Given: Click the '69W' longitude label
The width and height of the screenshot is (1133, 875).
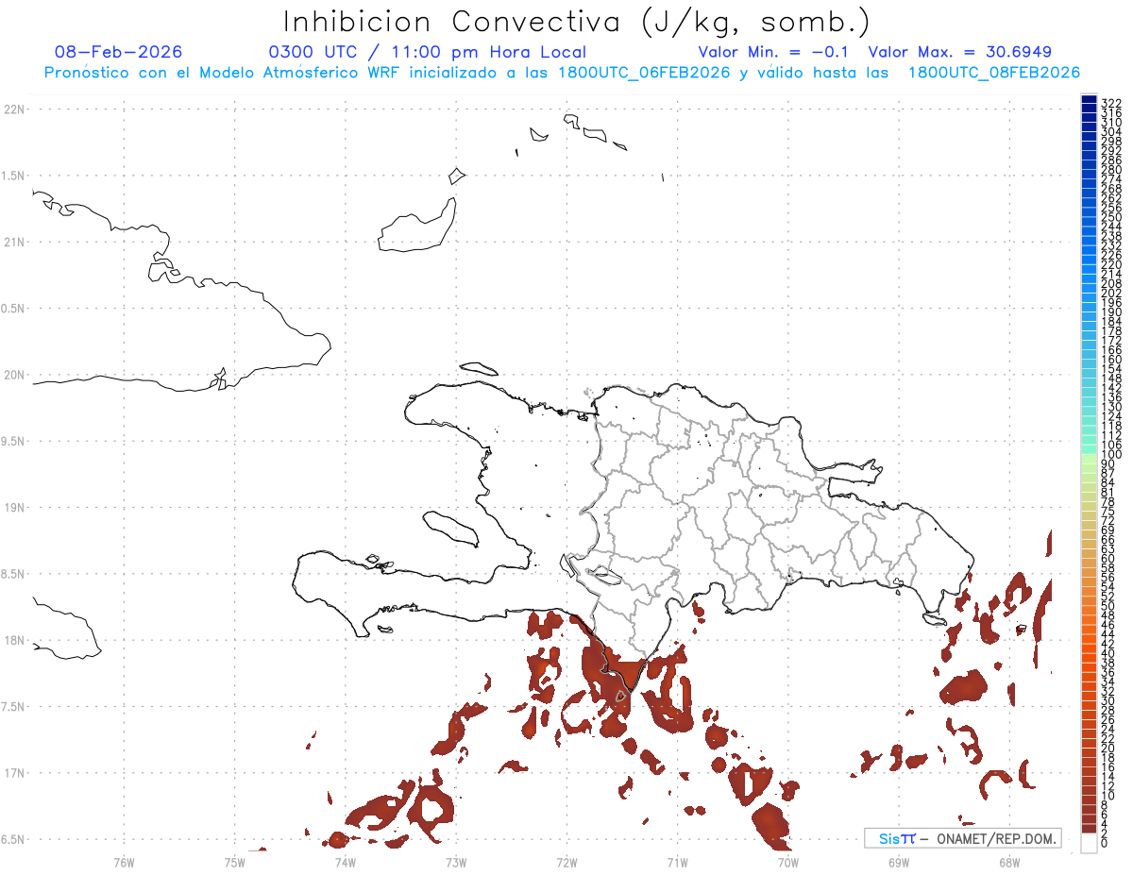Looking at the screenshot, I should (899, 862).
